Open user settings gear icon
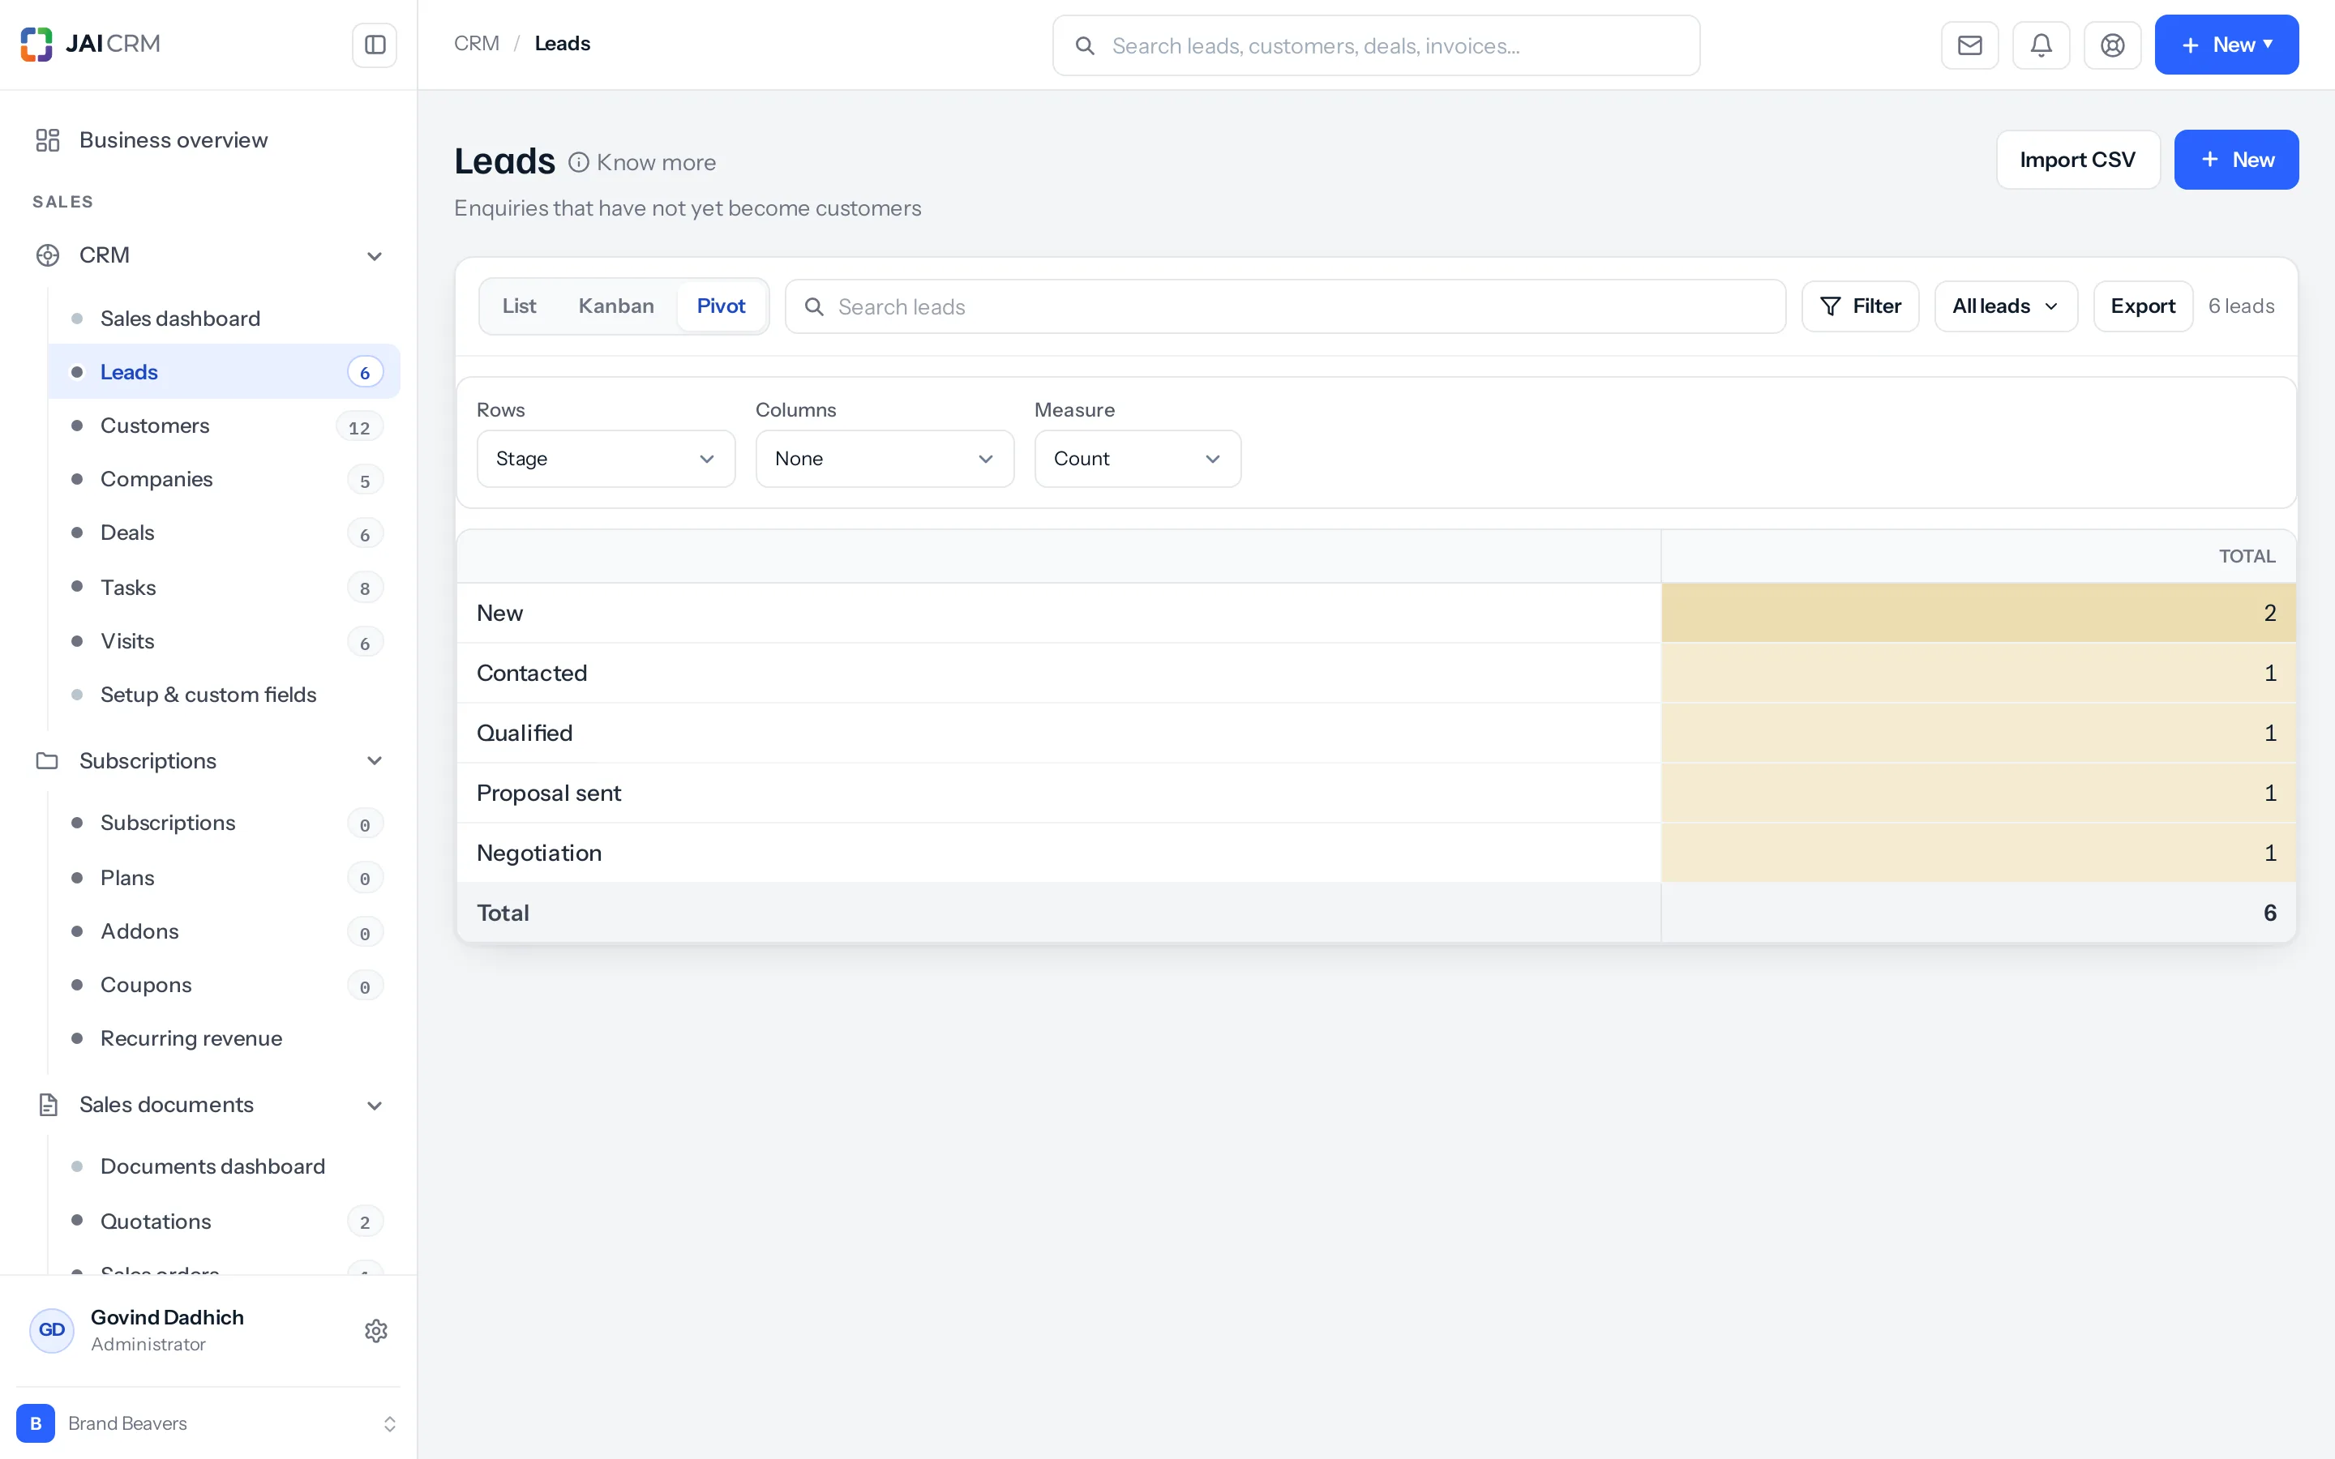2335x1459 pixels. click(375, 1331)
